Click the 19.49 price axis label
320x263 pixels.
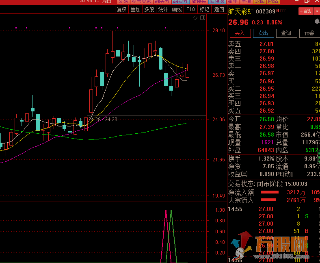point(218,196)
